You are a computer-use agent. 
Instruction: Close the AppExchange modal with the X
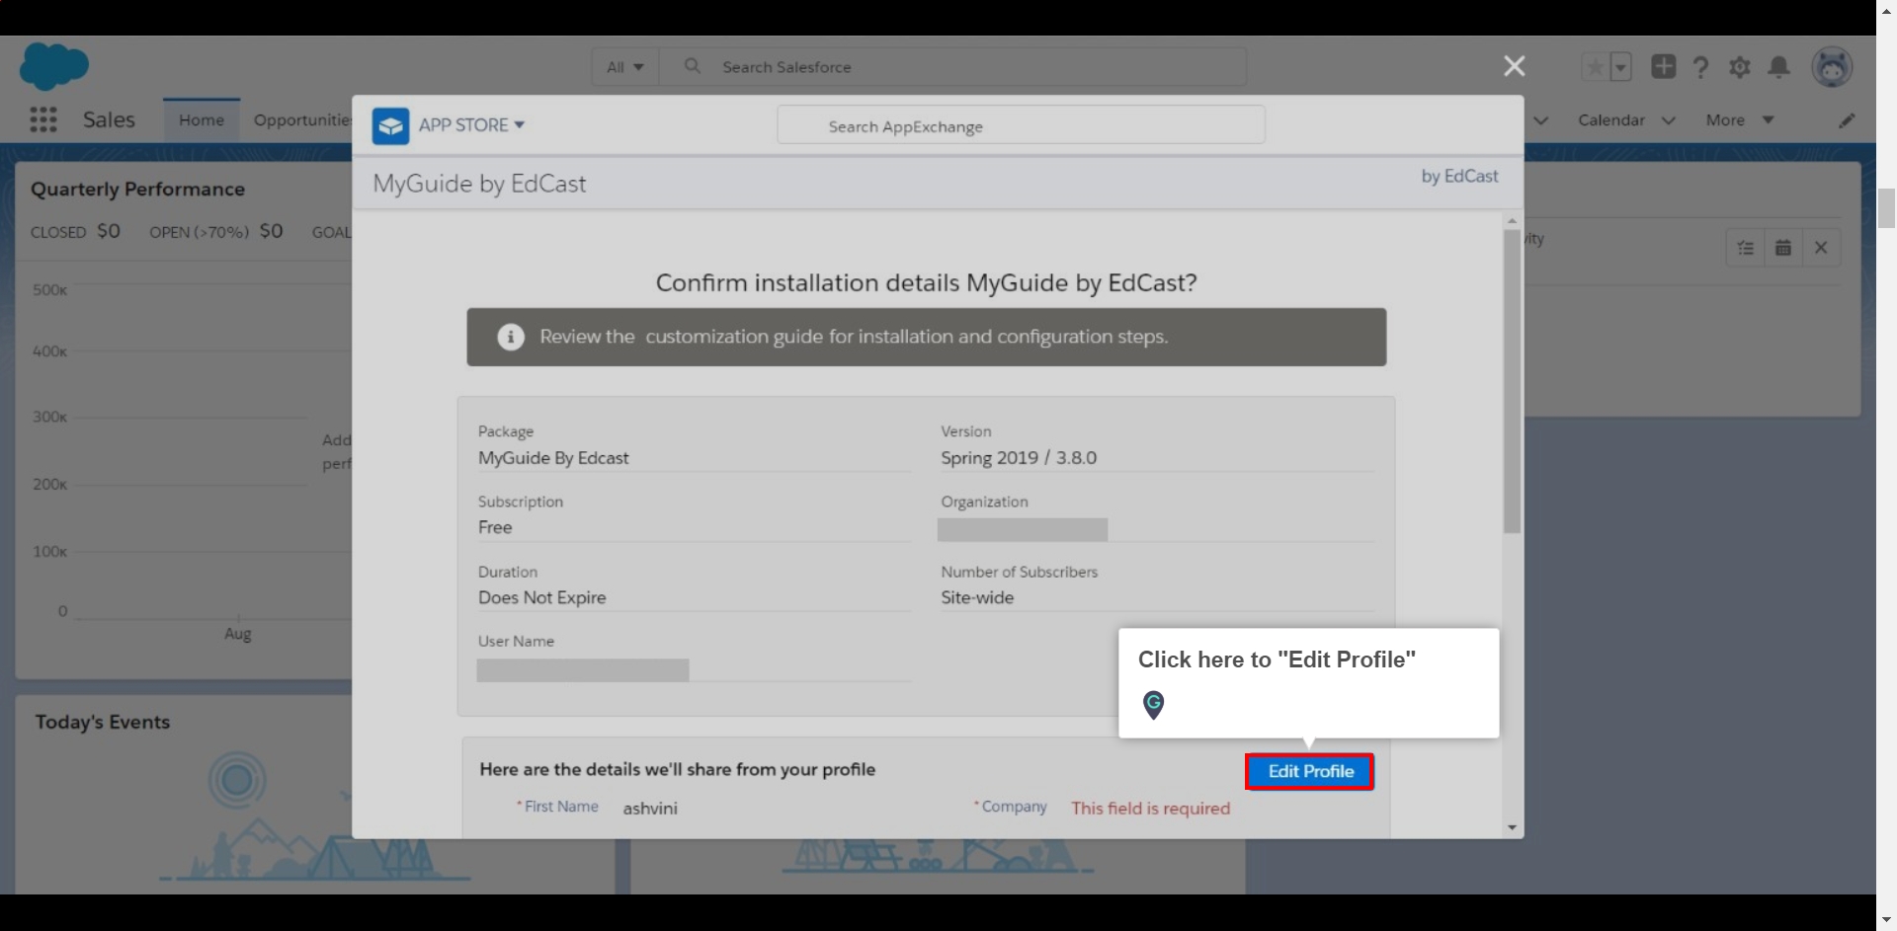point(1514,66)
